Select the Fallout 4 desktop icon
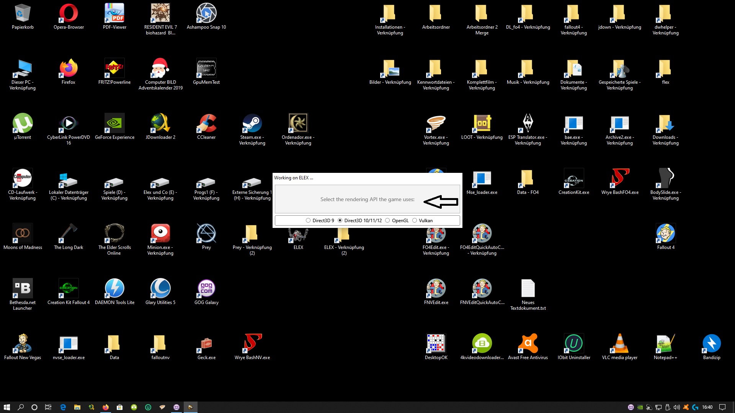 pyautogui.click(x=666, y=234)
